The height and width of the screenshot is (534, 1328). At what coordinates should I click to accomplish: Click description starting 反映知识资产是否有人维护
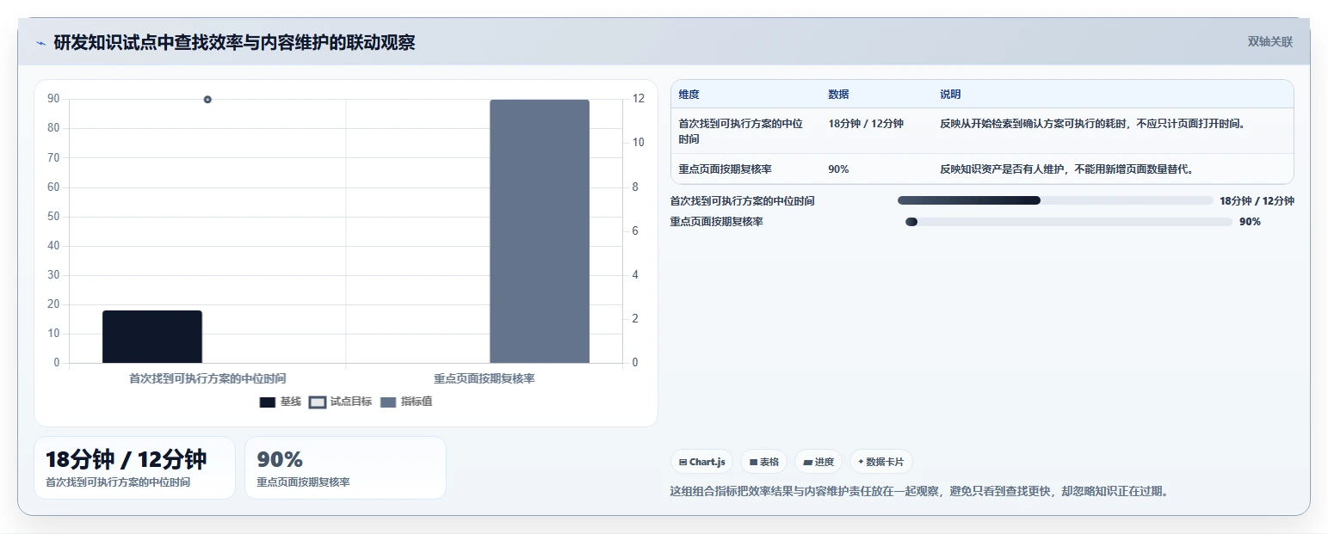pos(1066,169)
